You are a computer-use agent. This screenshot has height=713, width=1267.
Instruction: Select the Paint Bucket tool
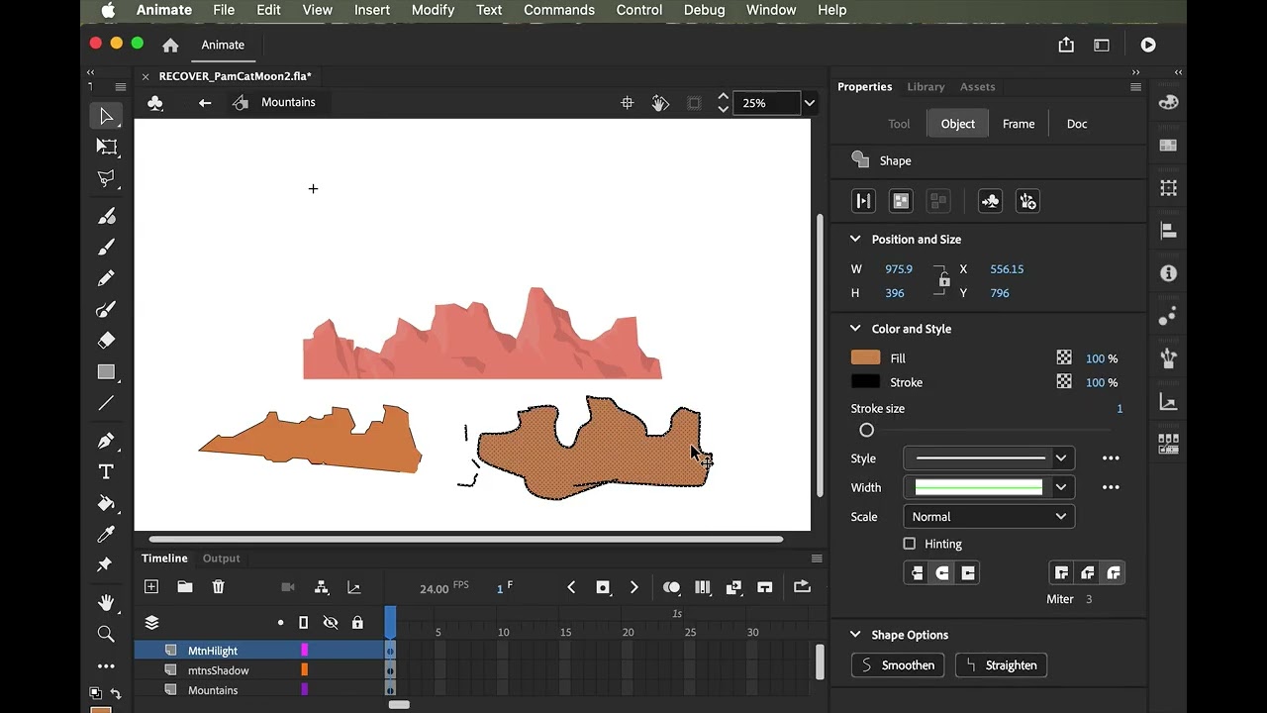pos(107,503)
